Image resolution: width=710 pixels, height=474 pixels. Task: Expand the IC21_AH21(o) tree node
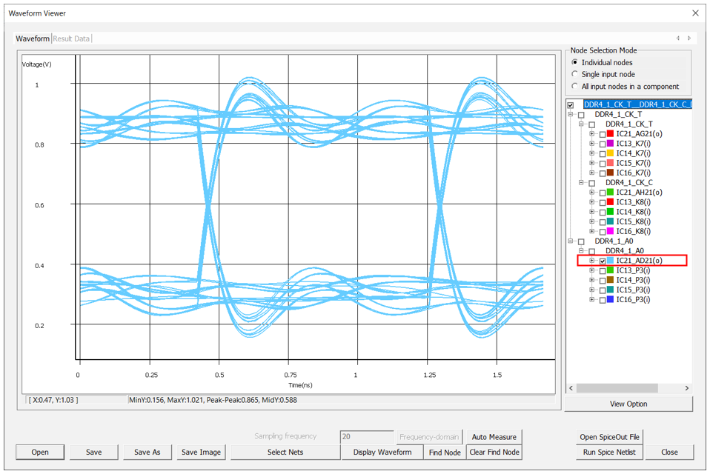pos(592,193)
